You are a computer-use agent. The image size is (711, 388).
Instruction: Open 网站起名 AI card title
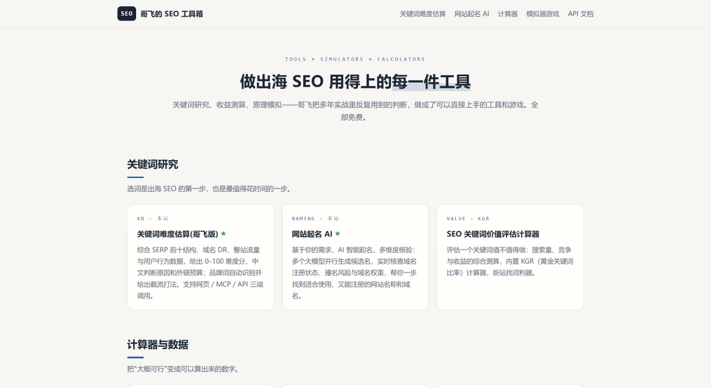[x=312, y=234]
